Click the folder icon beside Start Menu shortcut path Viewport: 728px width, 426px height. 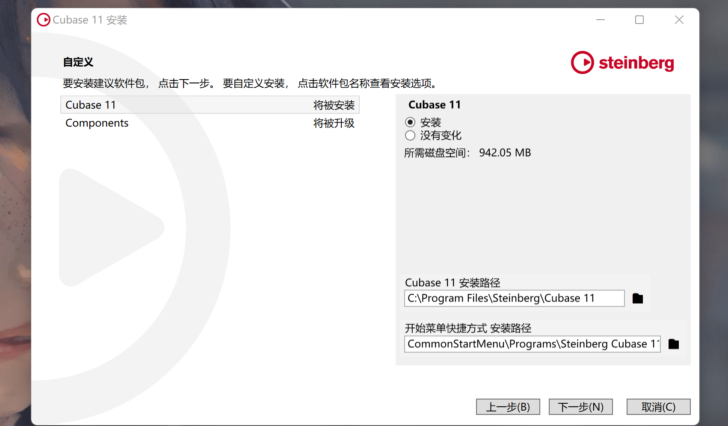(x=674, y=344)
